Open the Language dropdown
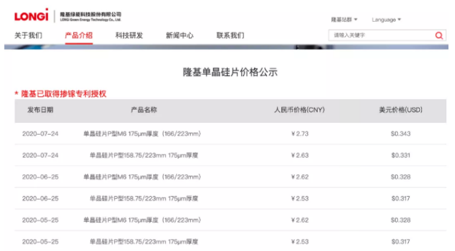The image size is (455, 251). (386, 19)
